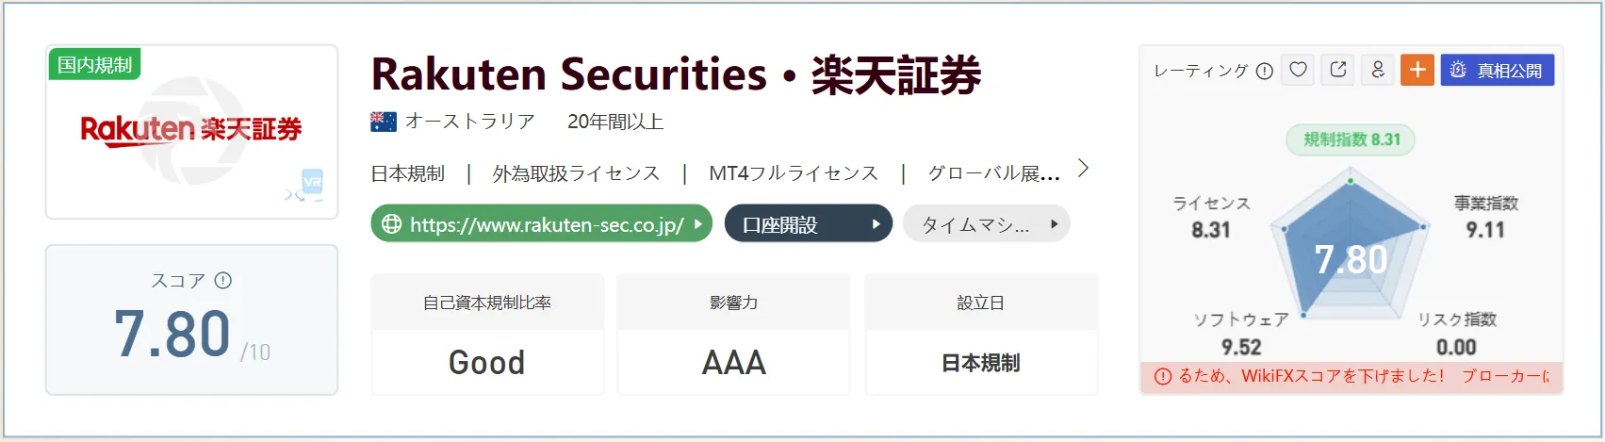Click the user profile icon in rating panel
The image size is (1605, 442).
pos(1378,70)
